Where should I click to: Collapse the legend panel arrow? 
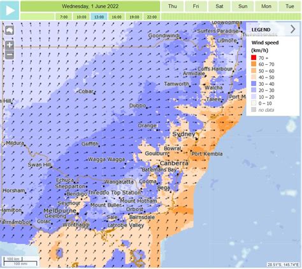[293, 29]
